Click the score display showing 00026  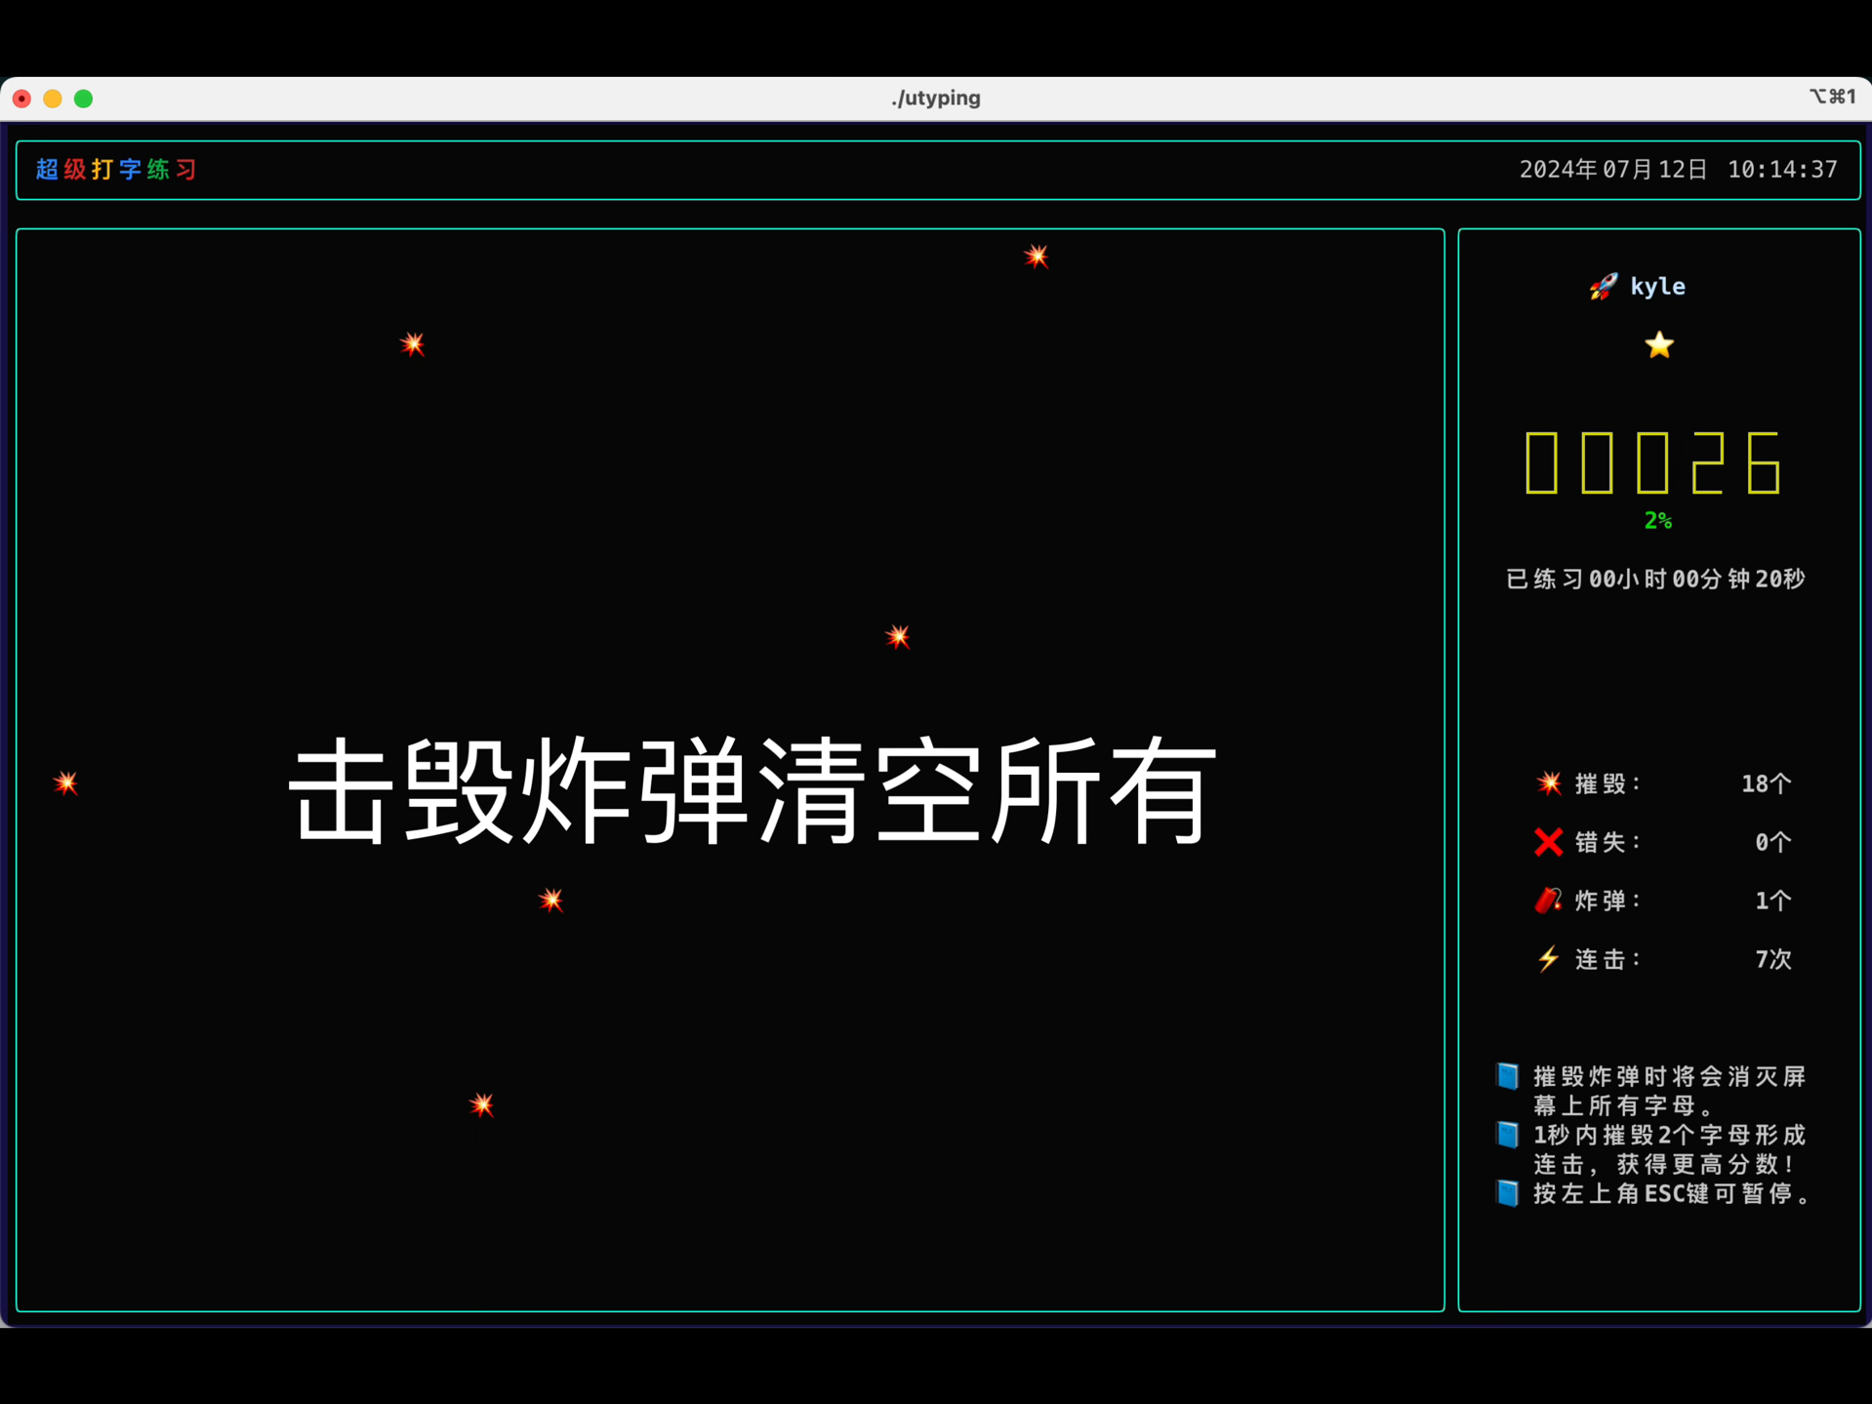pos(1651,463)
